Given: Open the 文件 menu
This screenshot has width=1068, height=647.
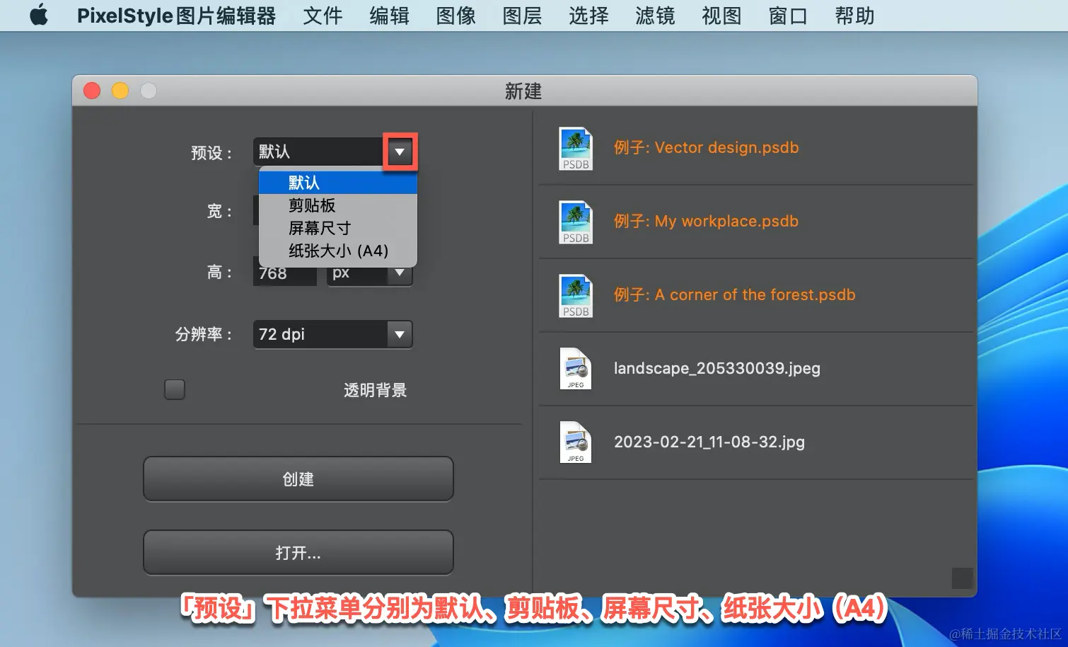Looking at the screenshot, I should (x=323, y=16).
